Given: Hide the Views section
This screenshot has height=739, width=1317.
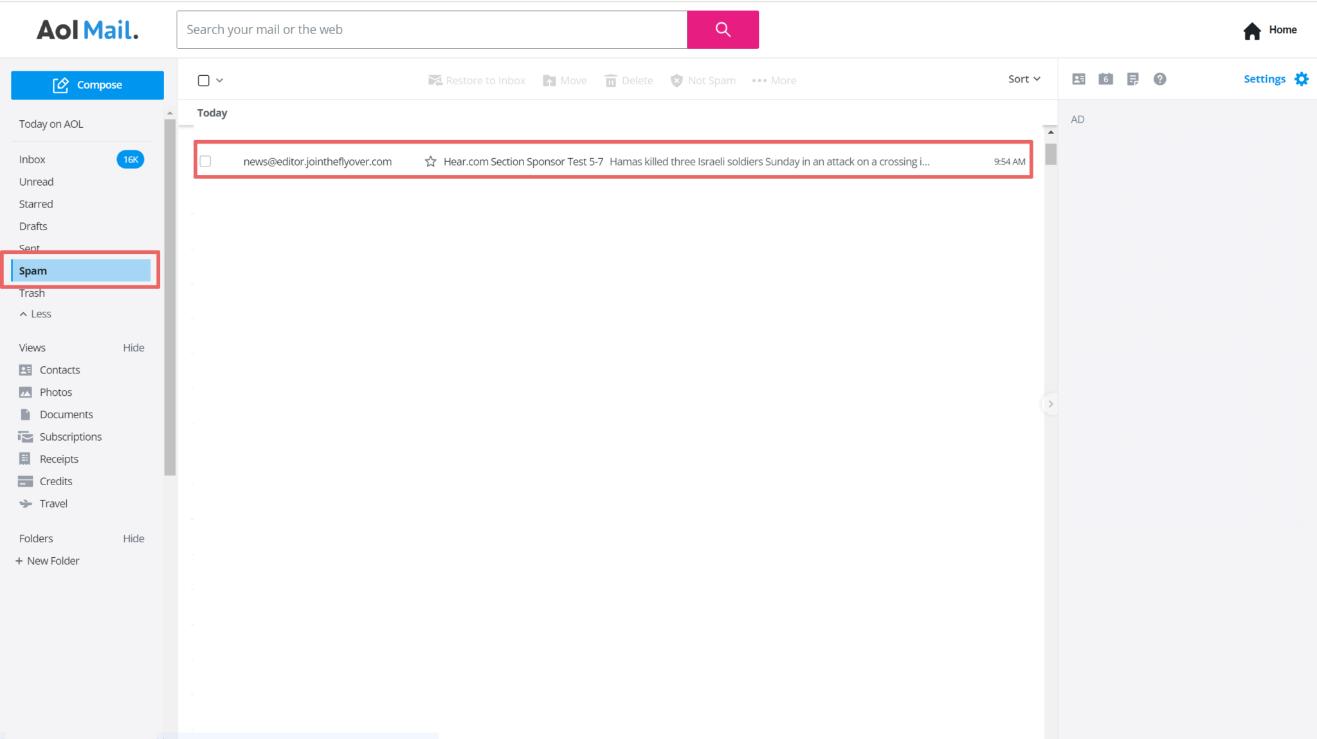Looking at the screenshot, I should (133, 347).
